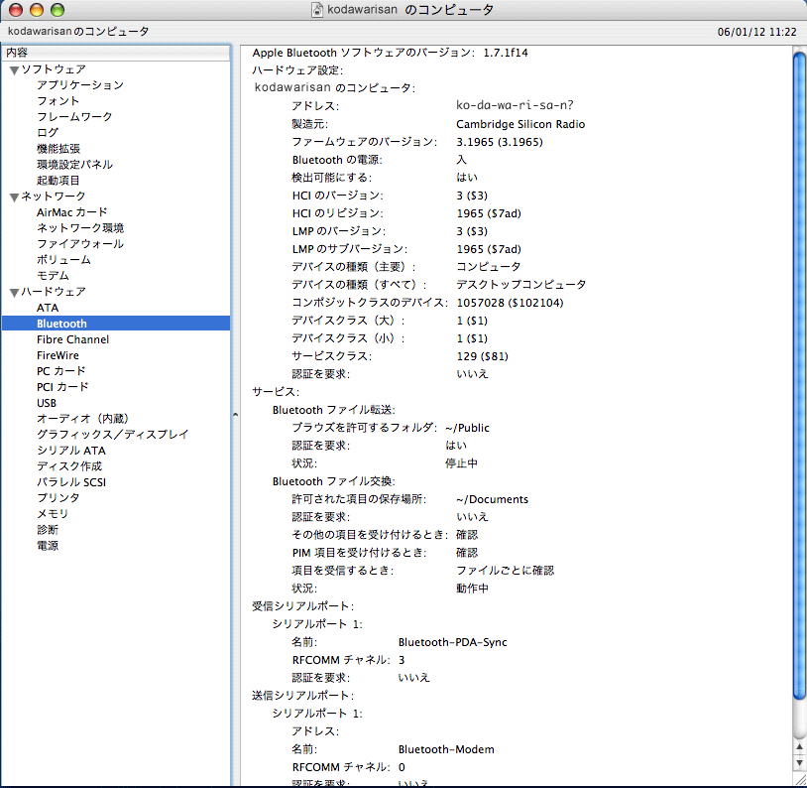
Task: Collapse the ソフトウェア section triangle
Action: click(14, 69)
